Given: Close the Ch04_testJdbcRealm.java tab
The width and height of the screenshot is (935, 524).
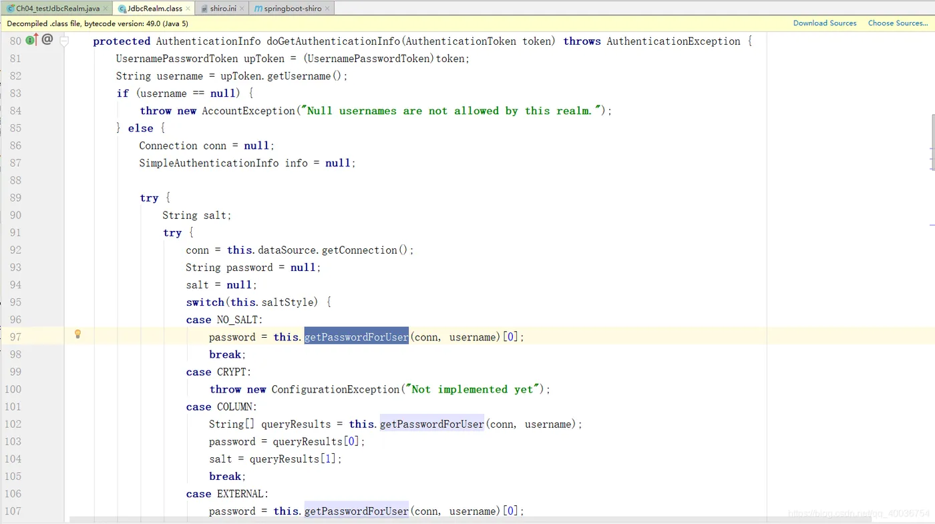Looking at the screenshot, I should (106, 9).
